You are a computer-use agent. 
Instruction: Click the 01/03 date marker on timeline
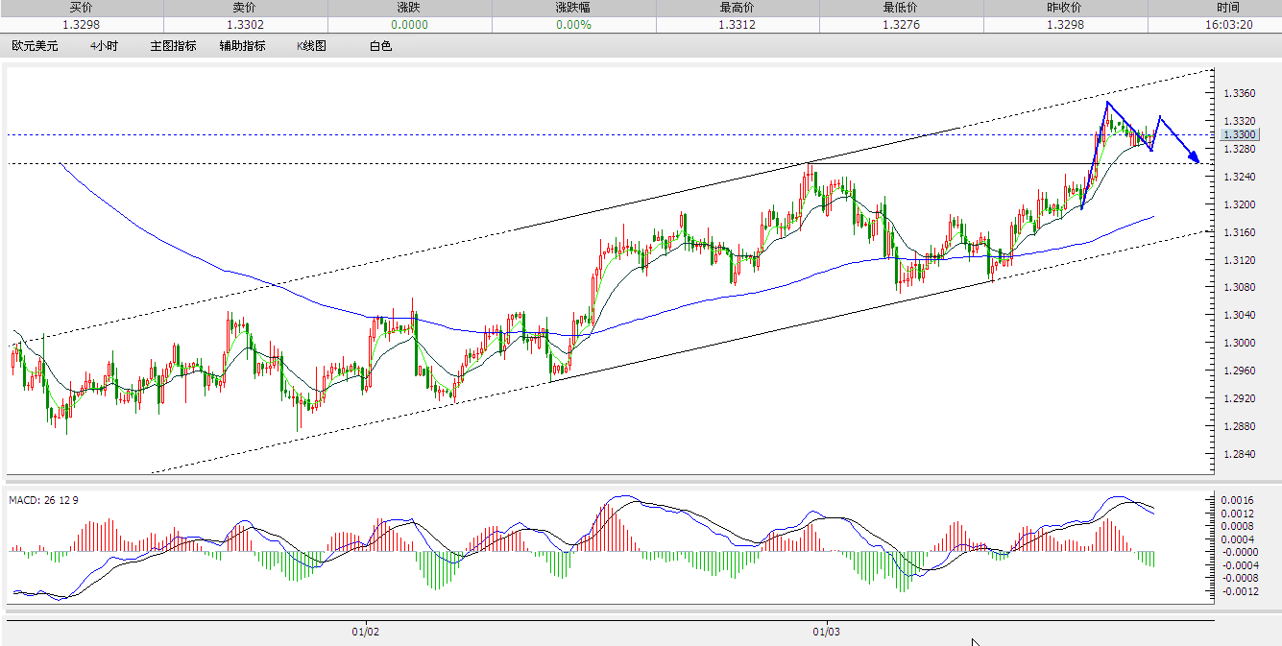(826, 633)
